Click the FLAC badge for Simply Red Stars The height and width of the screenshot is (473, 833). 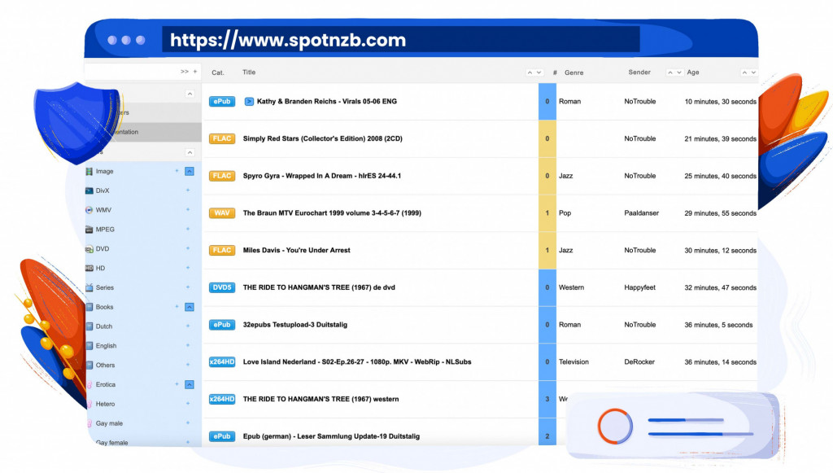click(222, 138)
